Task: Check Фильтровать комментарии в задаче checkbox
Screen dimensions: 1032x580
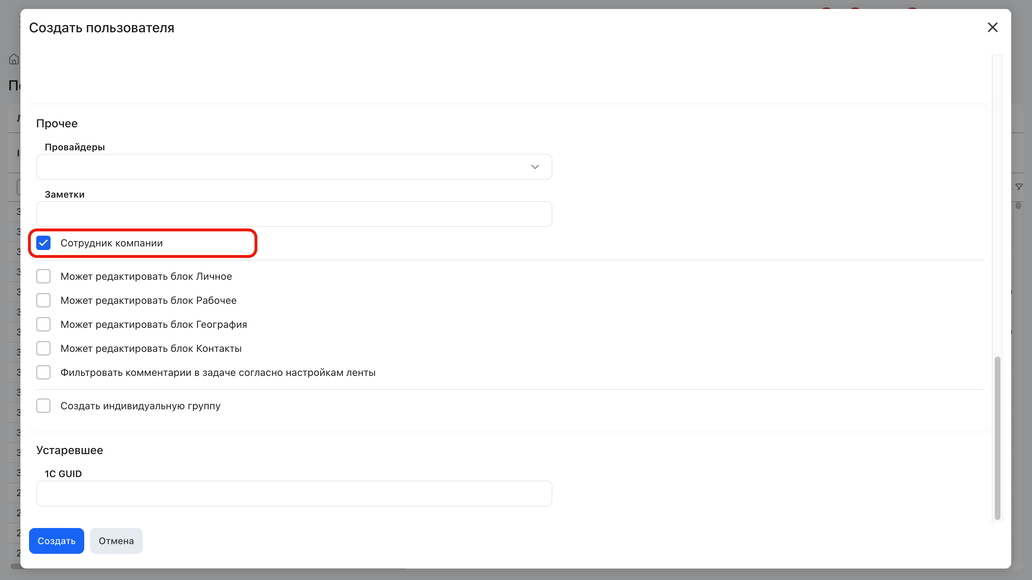Action: [43, 372]
